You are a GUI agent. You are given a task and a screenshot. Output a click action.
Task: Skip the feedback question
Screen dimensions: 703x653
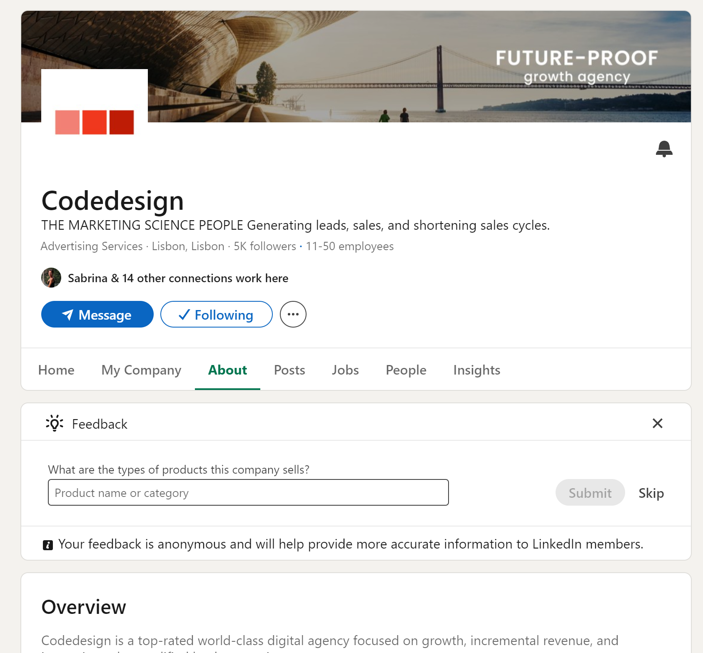(x=651, y=493)
